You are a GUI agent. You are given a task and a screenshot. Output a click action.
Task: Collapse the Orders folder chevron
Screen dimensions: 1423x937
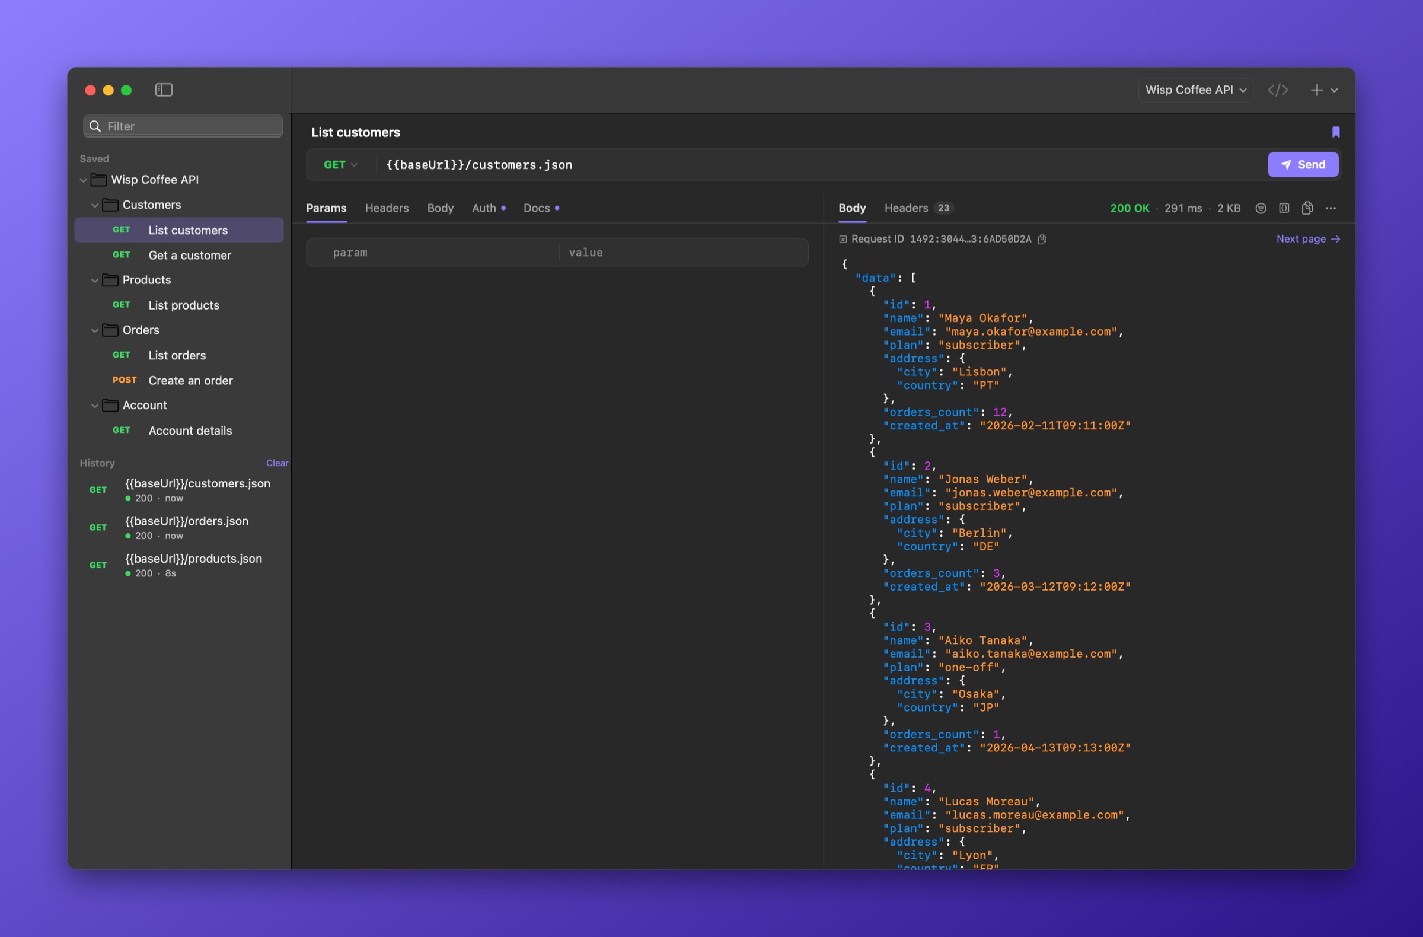[x=94, y=331]
